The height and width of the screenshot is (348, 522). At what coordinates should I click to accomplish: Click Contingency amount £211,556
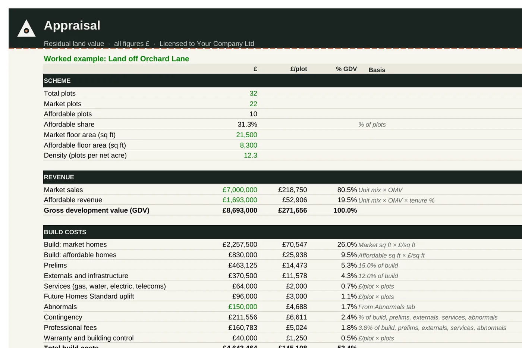coord(243,317)
